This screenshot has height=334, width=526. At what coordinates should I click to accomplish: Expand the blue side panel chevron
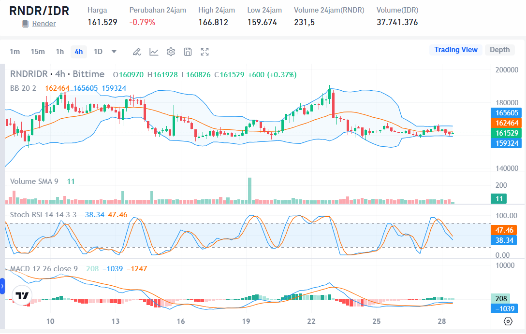tap(2, 286)
